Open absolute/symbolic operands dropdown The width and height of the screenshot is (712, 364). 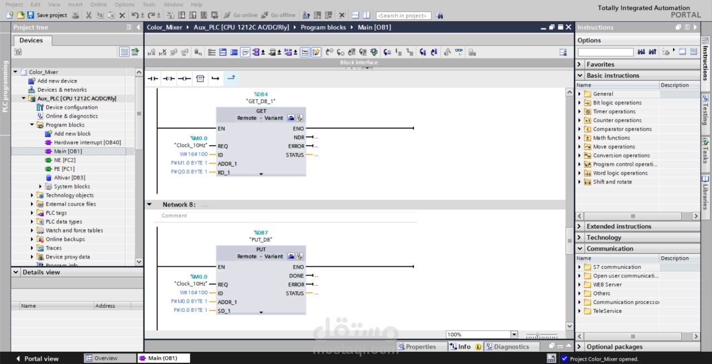tap(263, 52)
